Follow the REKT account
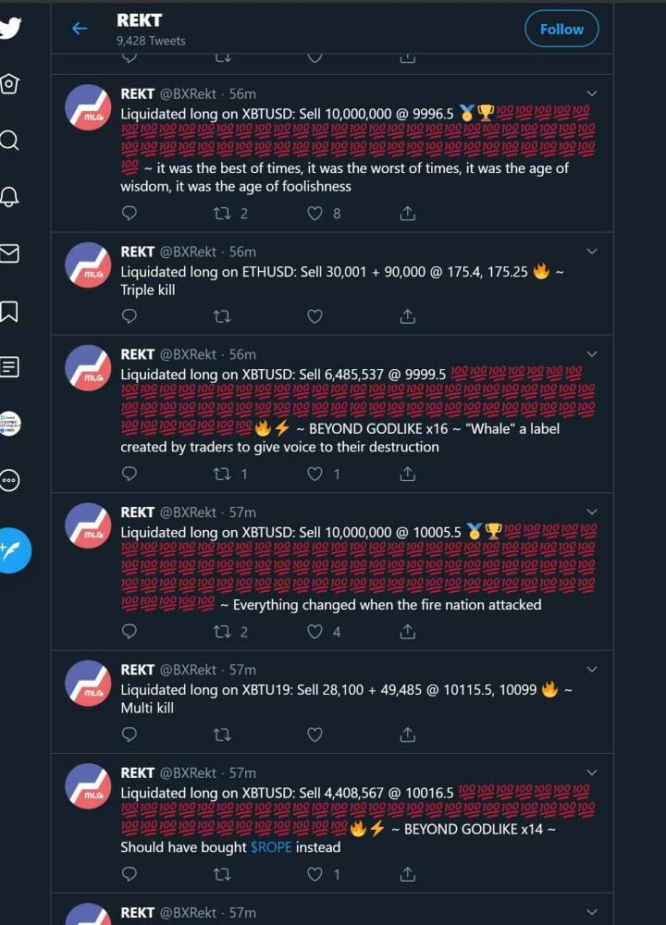This screenshot has height=925, width=666. pos(561,29)
